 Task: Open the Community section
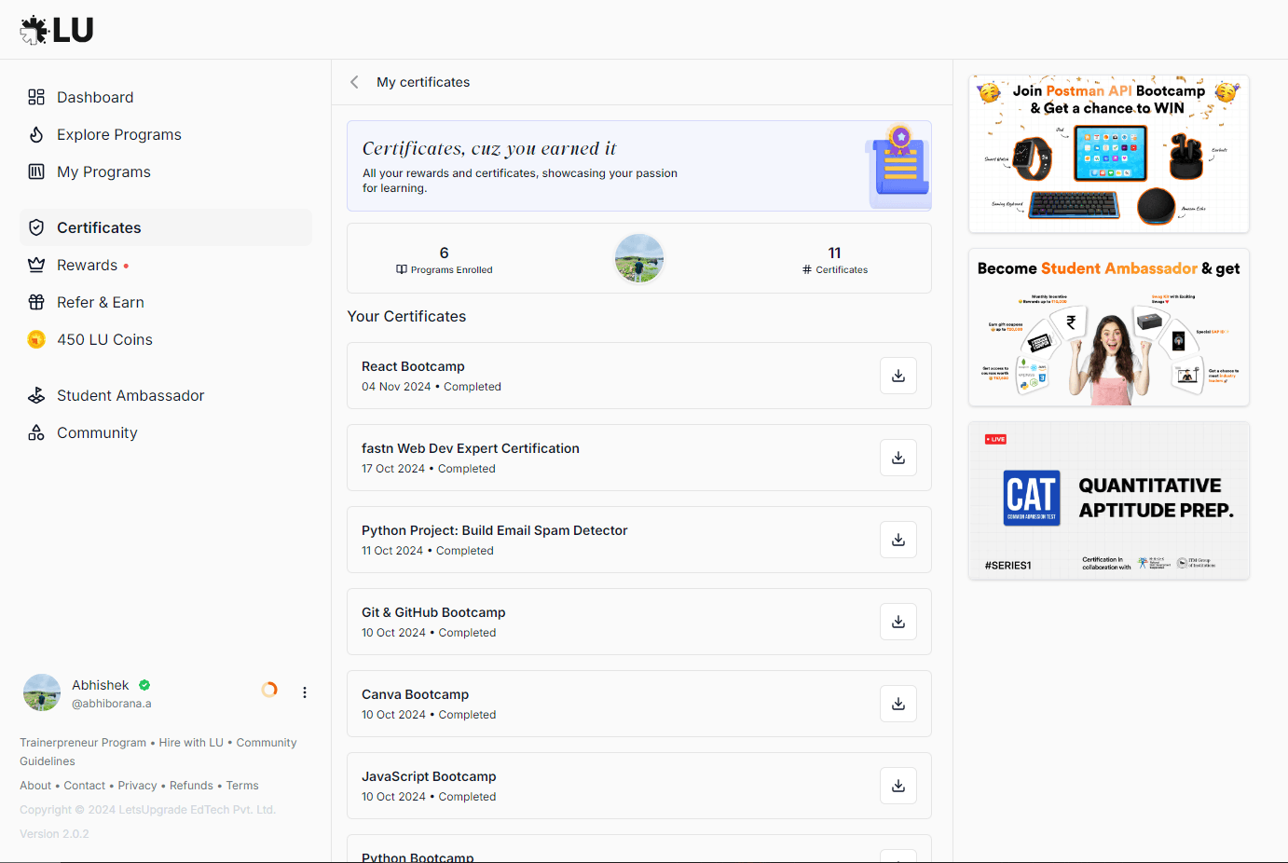[97, 432]
